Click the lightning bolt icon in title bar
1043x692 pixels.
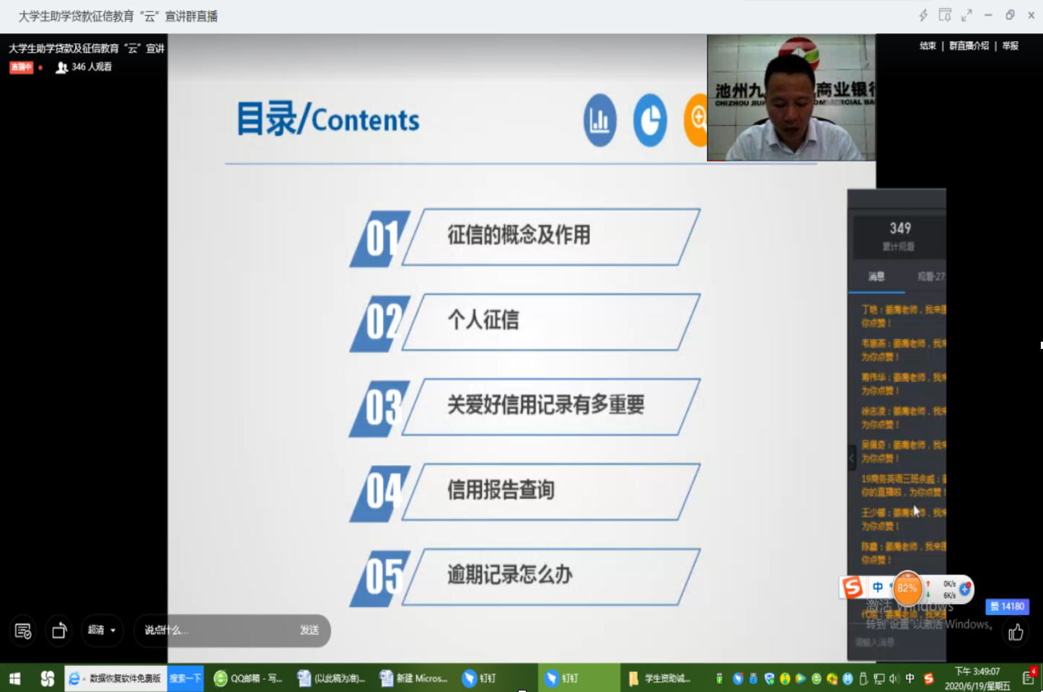click(x=923, y=15)
